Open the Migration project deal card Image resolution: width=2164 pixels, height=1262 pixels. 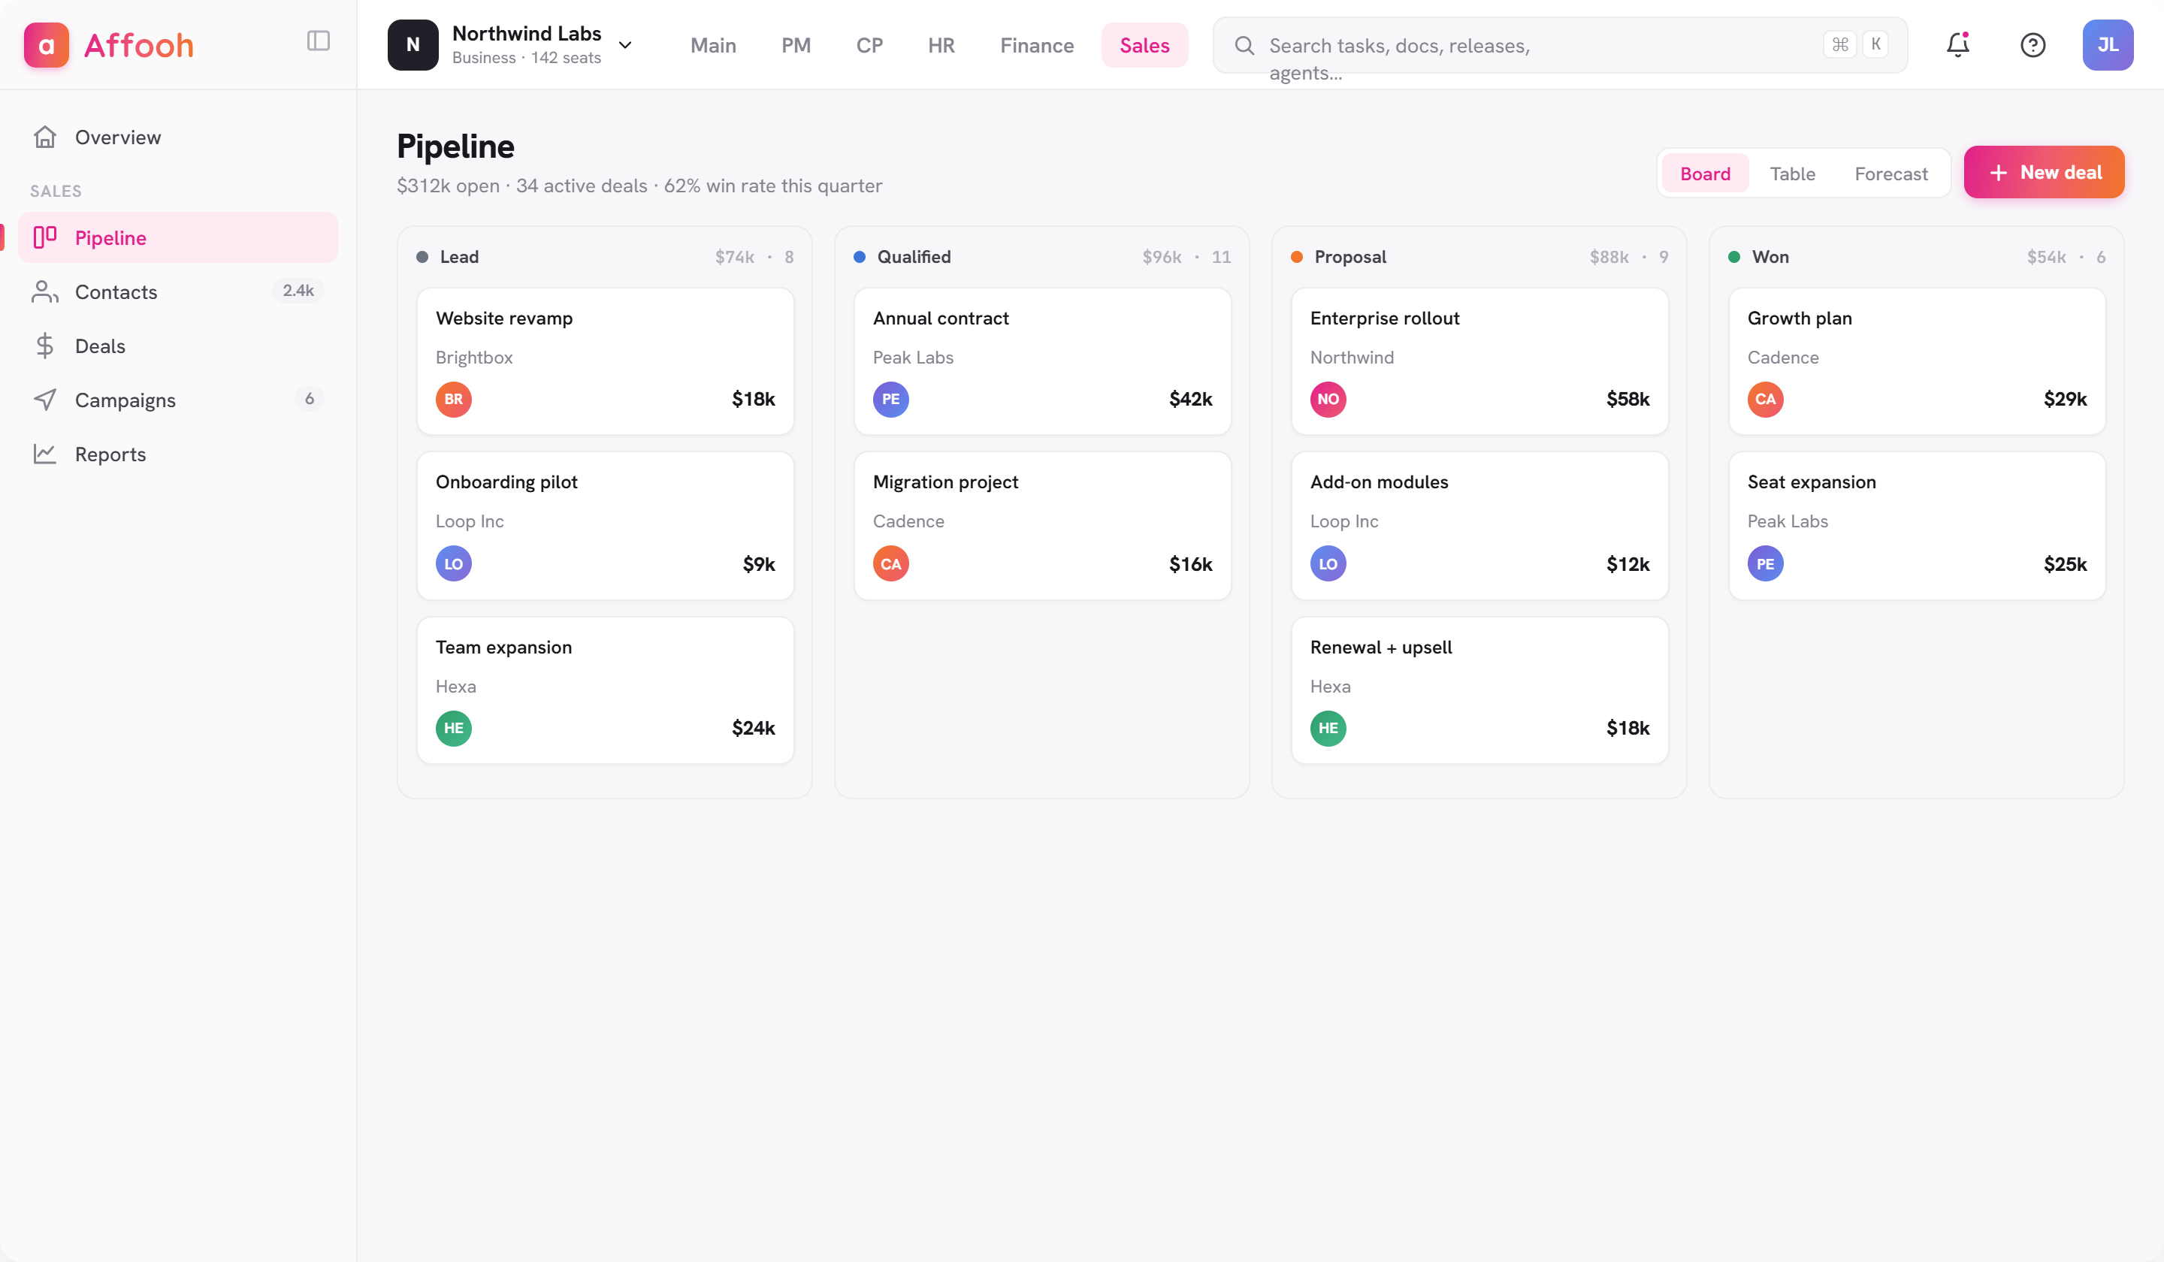[x=1041, y=525]
